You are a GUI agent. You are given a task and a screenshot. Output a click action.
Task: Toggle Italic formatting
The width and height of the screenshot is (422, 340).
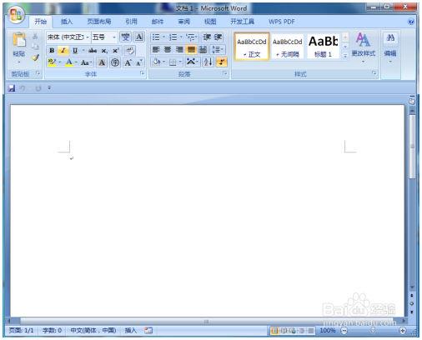coord(63,51)
